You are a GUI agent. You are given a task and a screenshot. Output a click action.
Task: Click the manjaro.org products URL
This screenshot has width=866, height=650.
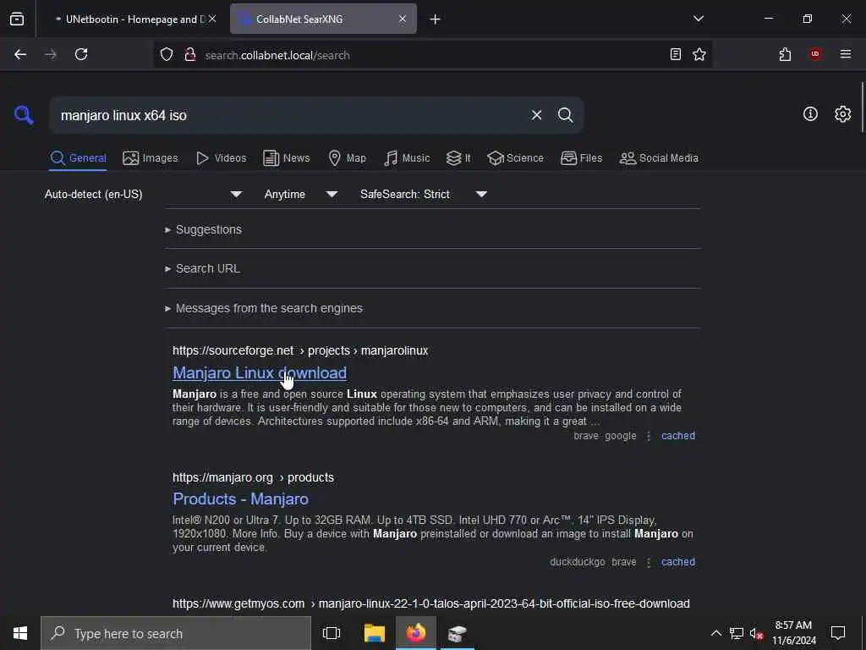253,477
